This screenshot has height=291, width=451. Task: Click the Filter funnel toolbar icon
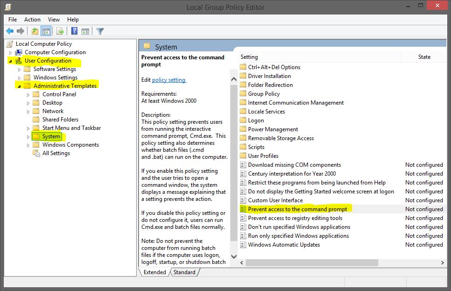(x=100, y=31)
